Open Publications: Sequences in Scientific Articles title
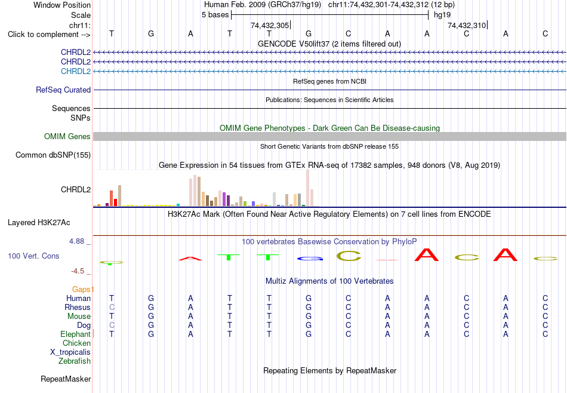Screen dimensions: 567x393 [x=329, y=100]
